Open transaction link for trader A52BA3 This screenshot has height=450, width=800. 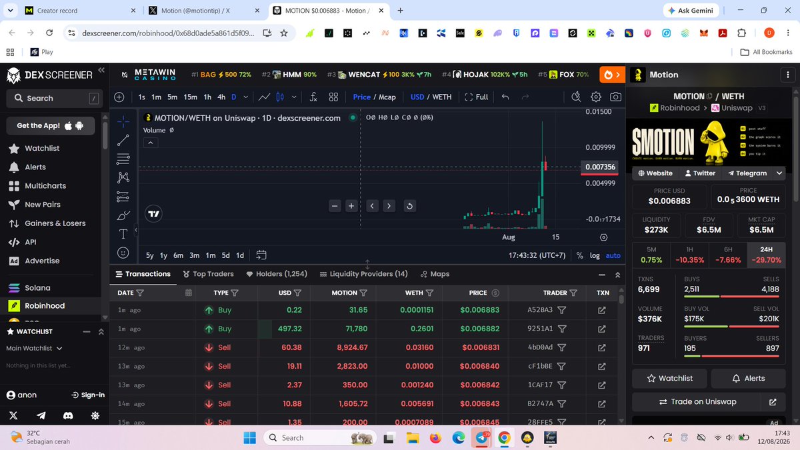coord(602,310)
